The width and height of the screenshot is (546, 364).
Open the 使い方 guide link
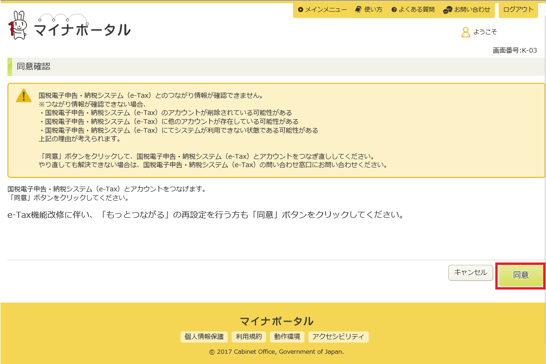point(368,10)
